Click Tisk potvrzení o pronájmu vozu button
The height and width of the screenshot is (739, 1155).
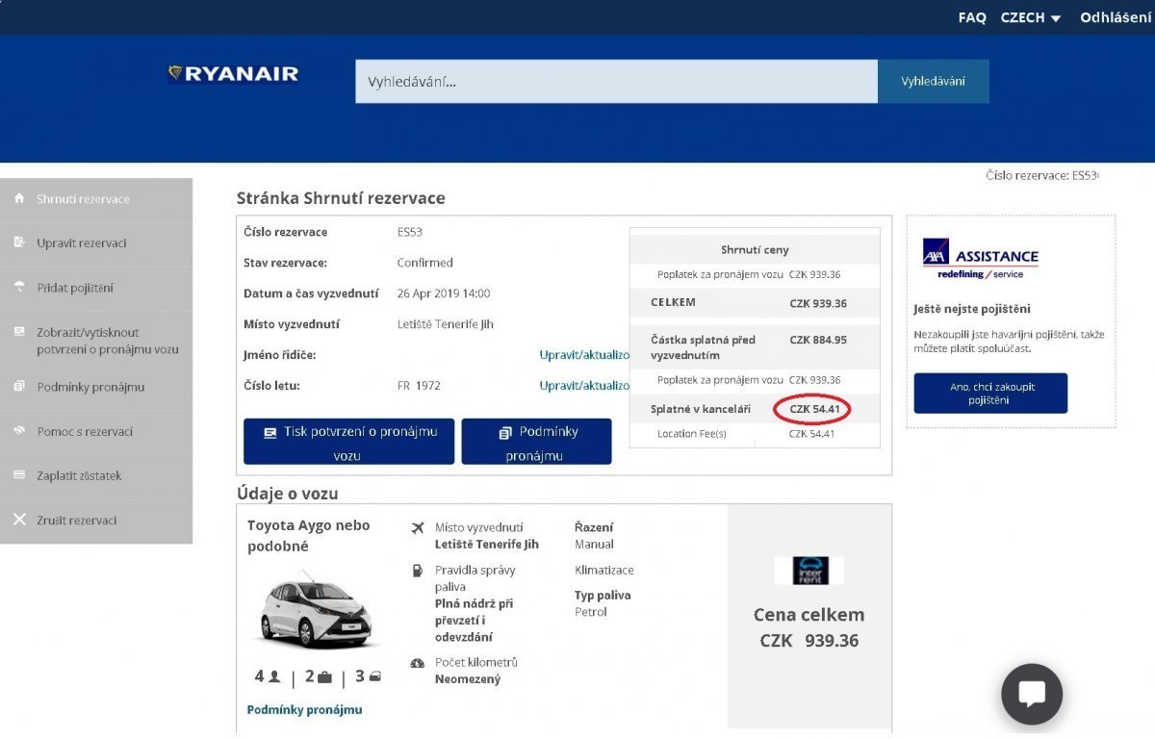[x=348, y=443]
